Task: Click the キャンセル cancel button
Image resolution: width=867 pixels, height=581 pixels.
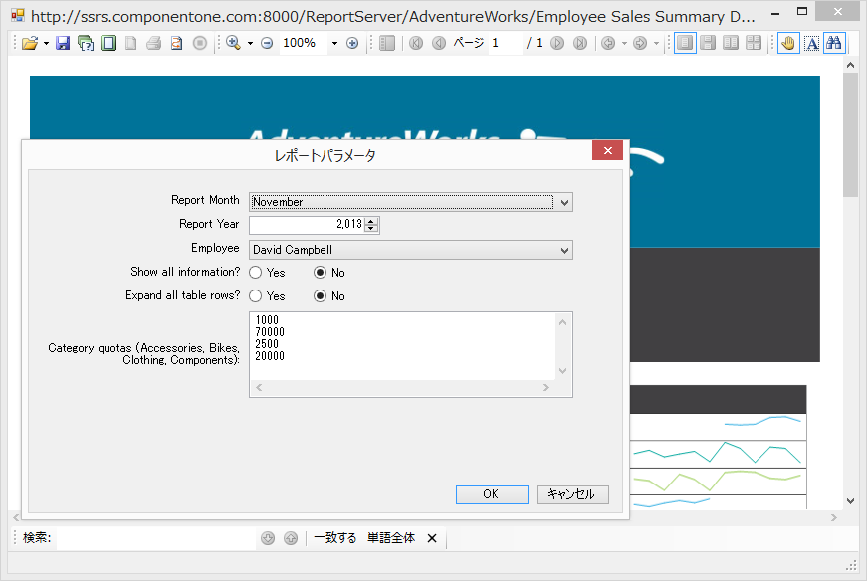Action: click(572, 494)
